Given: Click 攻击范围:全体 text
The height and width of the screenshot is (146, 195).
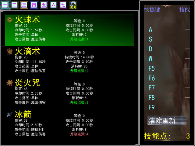Looking at the screenshot, I should [x=27, y=66].
